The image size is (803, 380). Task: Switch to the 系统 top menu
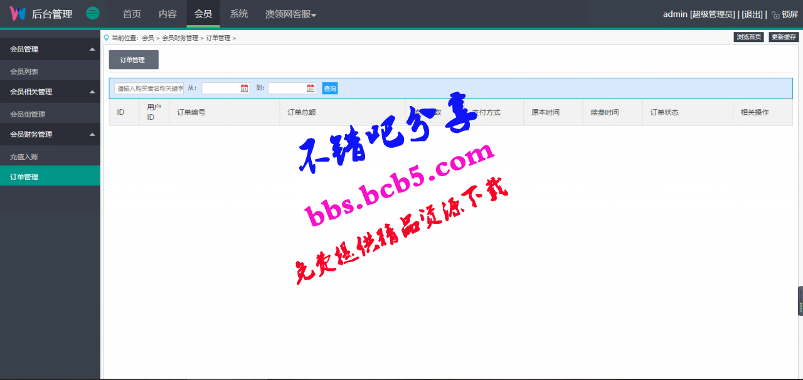(238, 14)
